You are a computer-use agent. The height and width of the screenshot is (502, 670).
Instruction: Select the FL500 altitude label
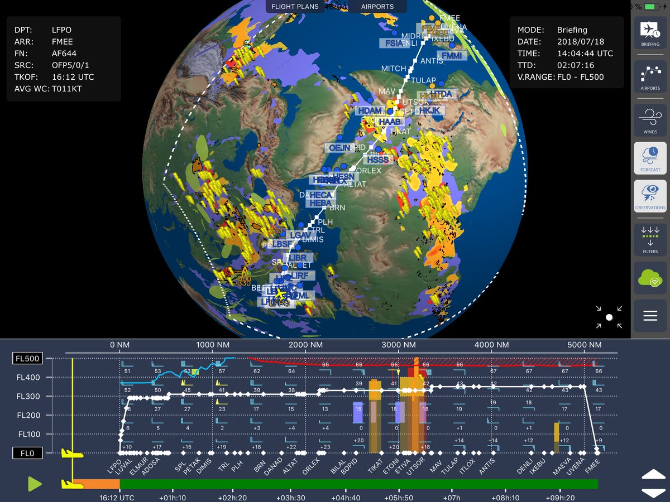tap(27, 359)
